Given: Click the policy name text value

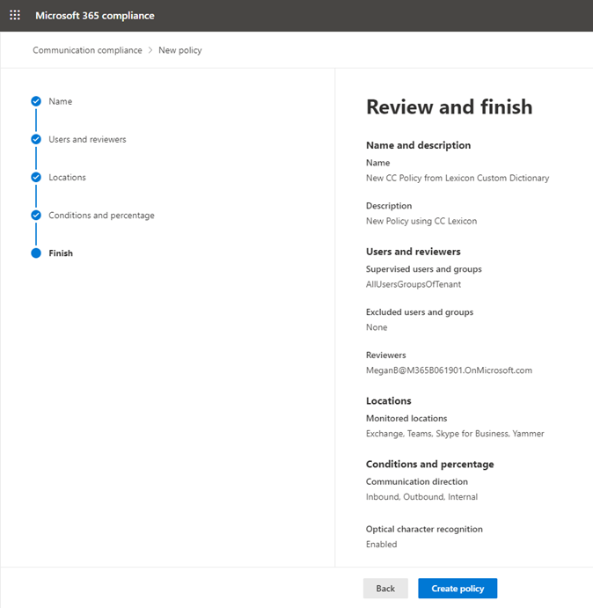Looking at the screenshot, I should click(x=458, y=178).
